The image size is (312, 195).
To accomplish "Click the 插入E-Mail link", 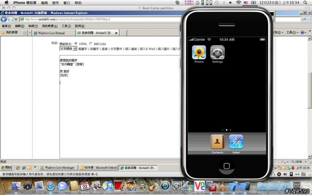I will pos(147,49).
